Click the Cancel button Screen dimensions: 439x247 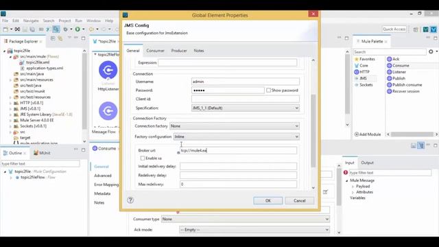299,200
